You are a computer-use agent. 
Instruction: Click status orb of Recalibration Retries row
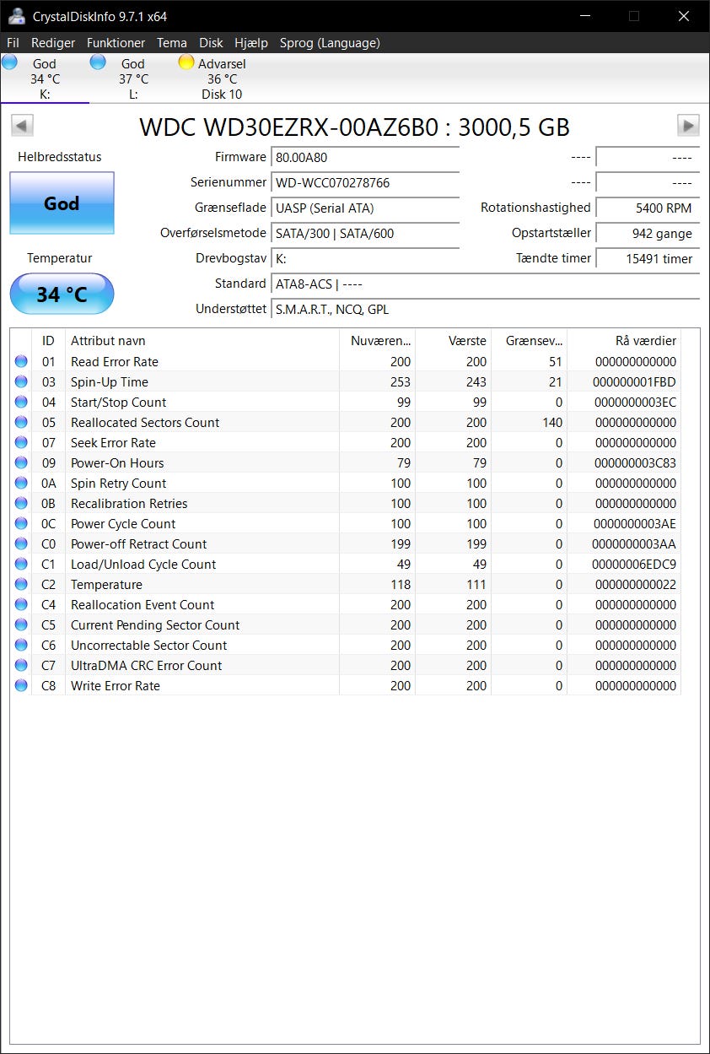coord(21,504)
